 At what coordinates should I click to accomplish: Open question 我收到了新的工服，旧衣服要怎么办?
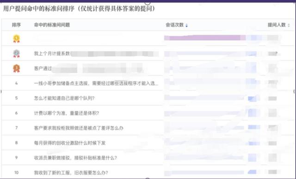coord(71,173)
